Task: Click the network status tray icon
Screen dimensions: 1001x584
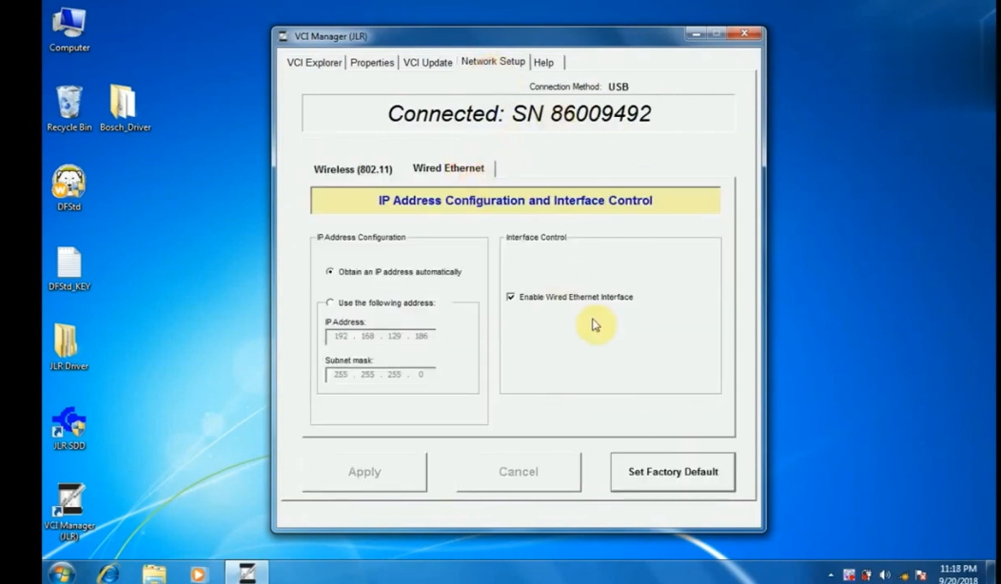Action: coord(903,575)
